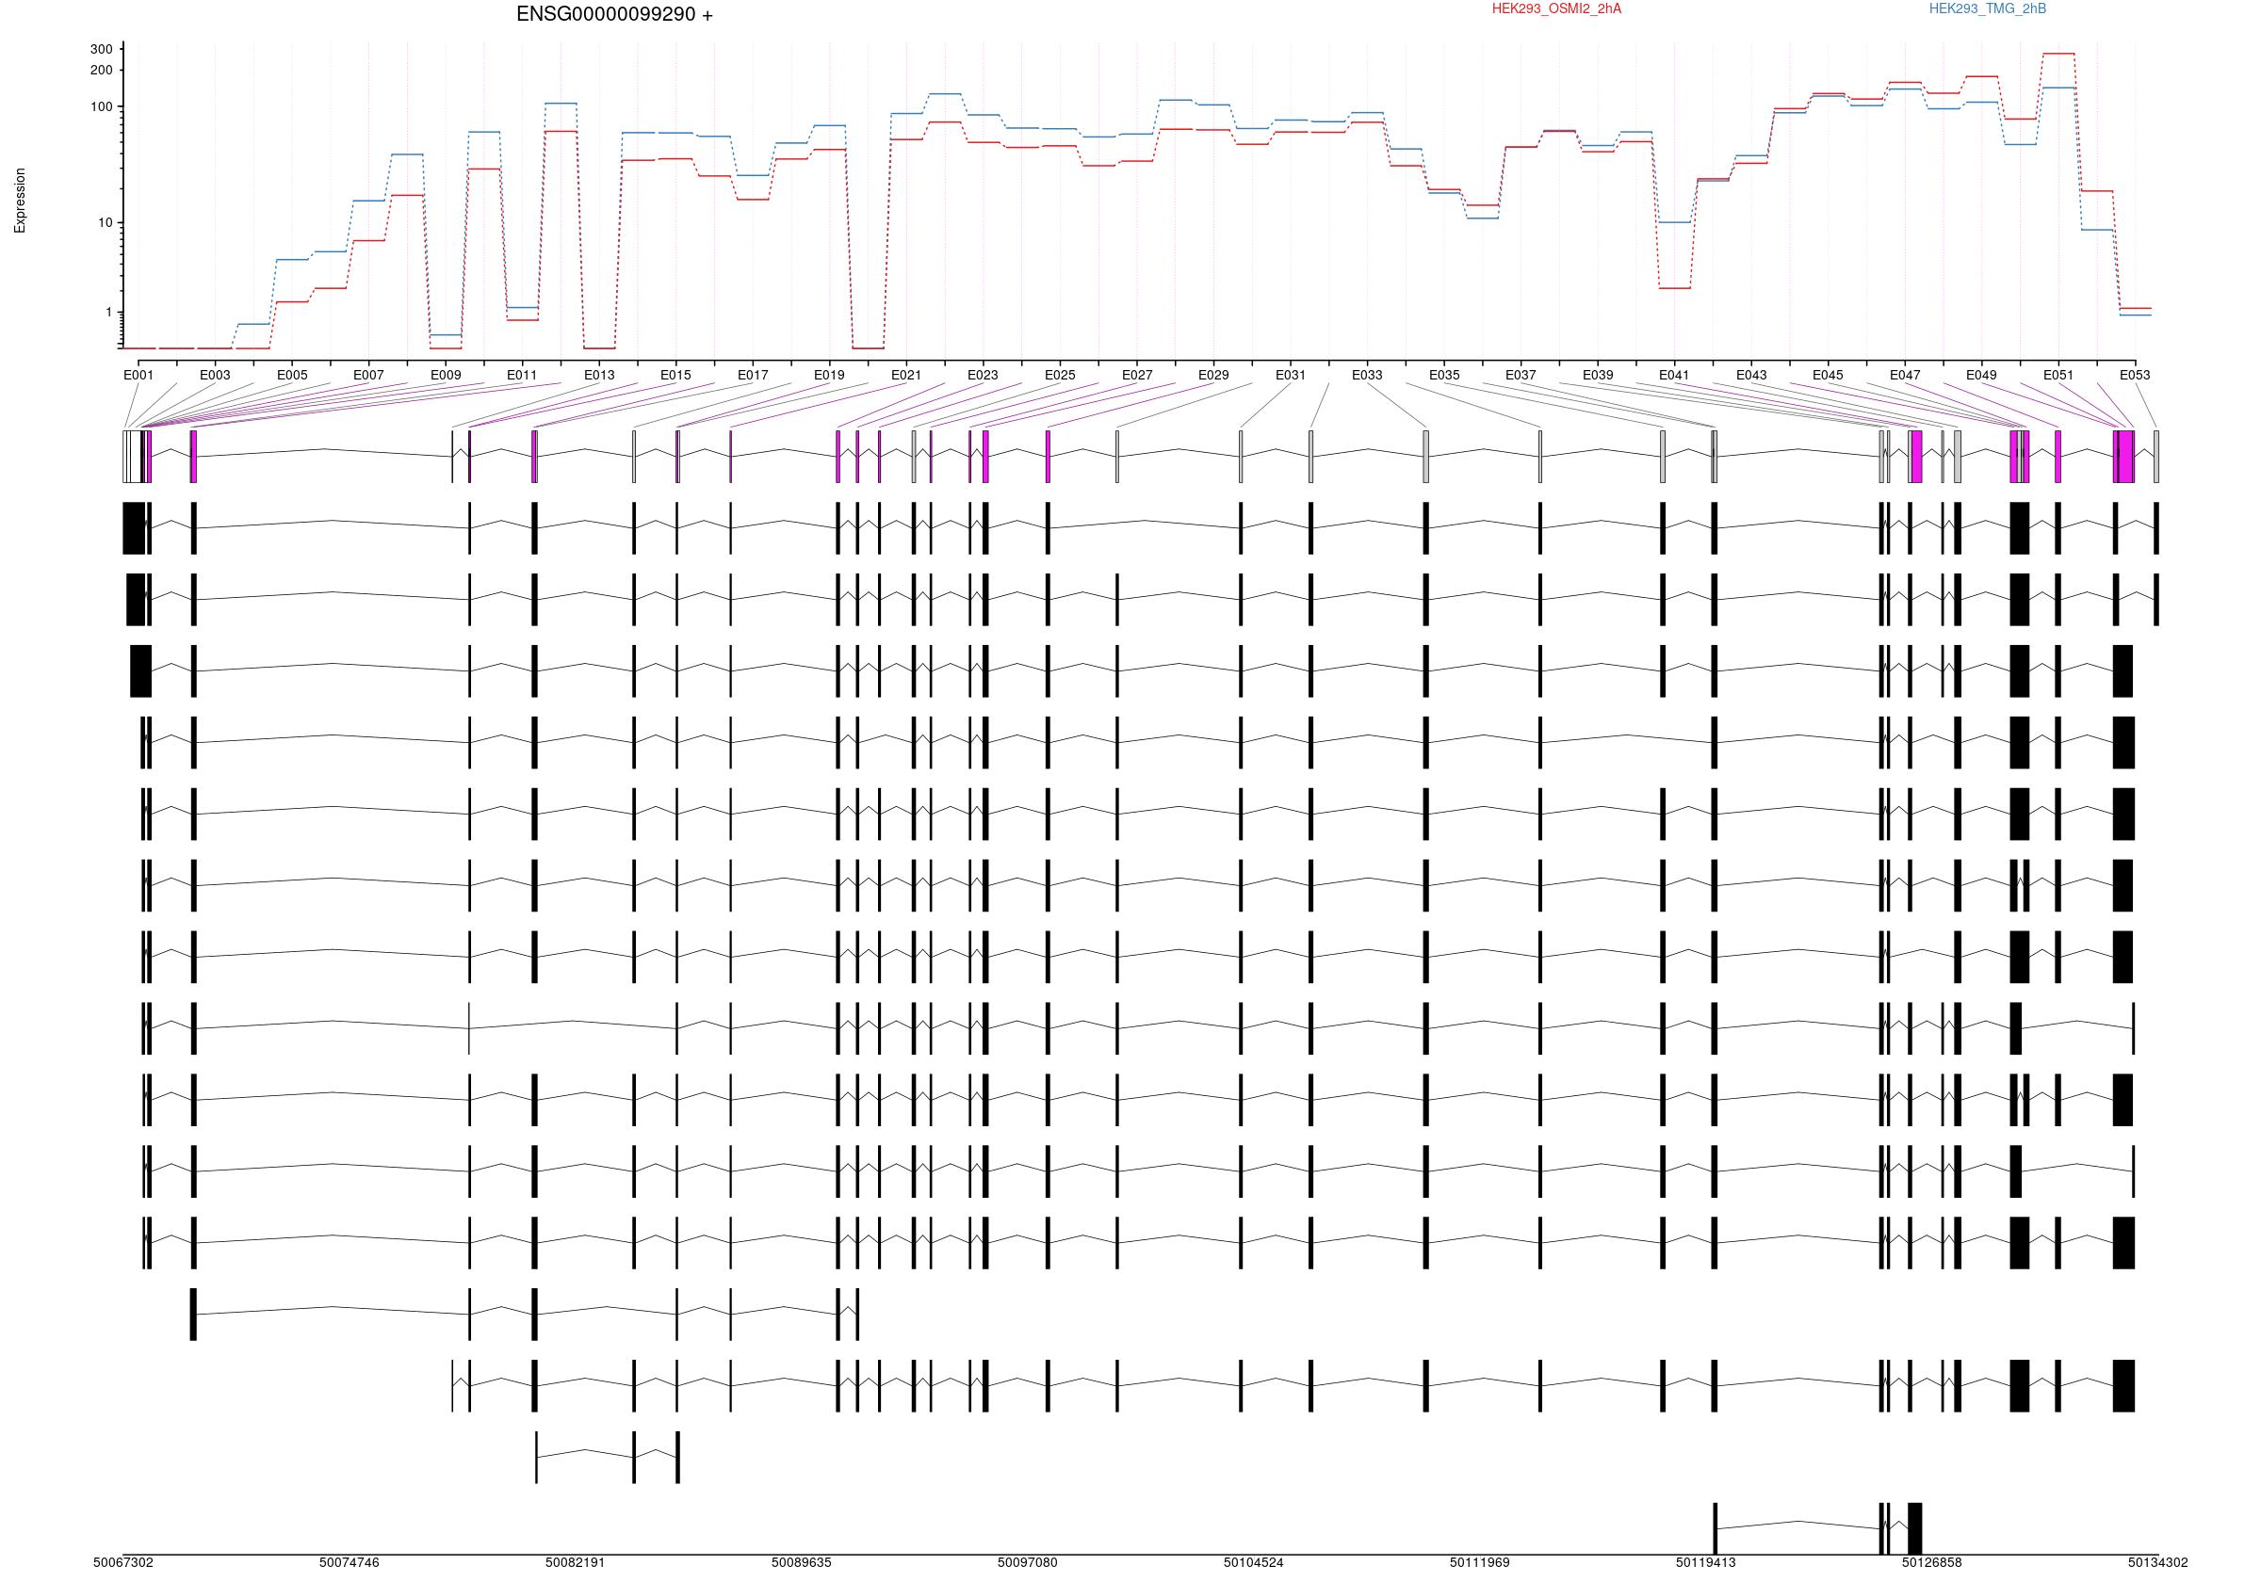Pick exon label E053
This screenshot has height=1582, width=2261.
click(x=2135, y=375)
